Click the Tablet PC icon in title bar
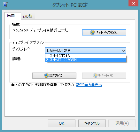 pyautogui.click(x=5, y=4)
